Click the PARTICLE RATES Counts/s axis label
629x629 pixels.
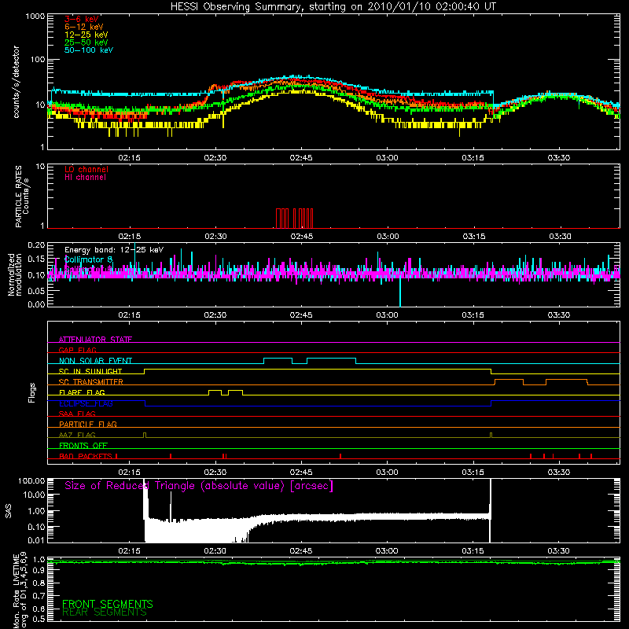click(22, 197)
